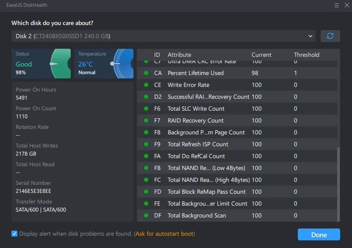Click the Rotation Rate label
The image size is (352, 248).
[32, 127]
